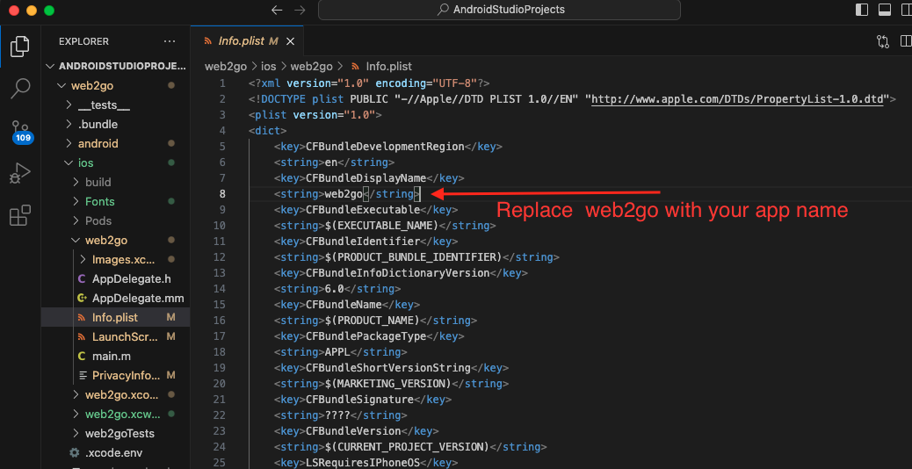Image resolution: width=912 pixels, height=469 pixels.
Task: Open Explorer more actions ellipsis menu
Action: 170,41
